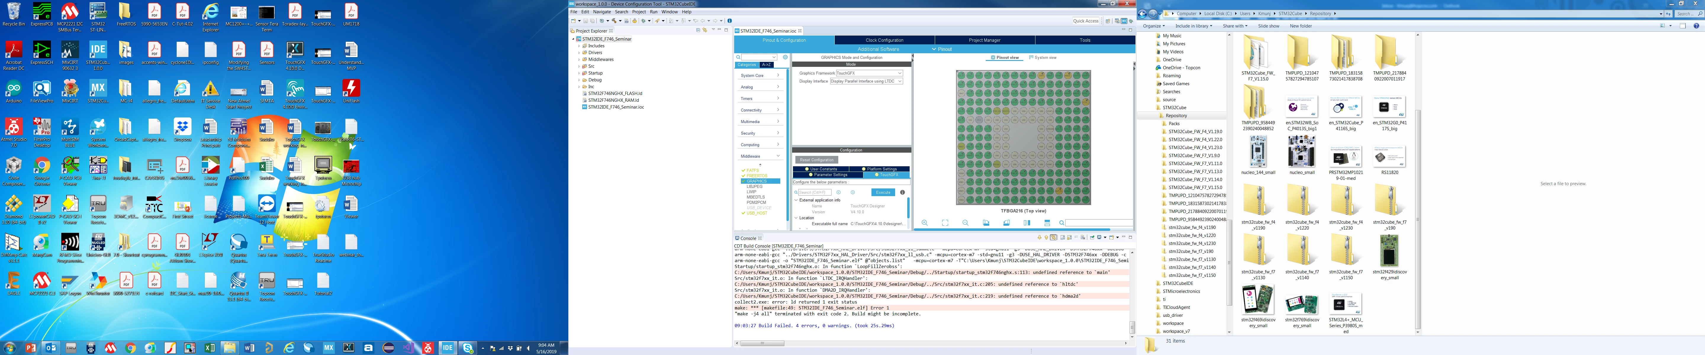Select the User Constants radio tab

(821, 169)
